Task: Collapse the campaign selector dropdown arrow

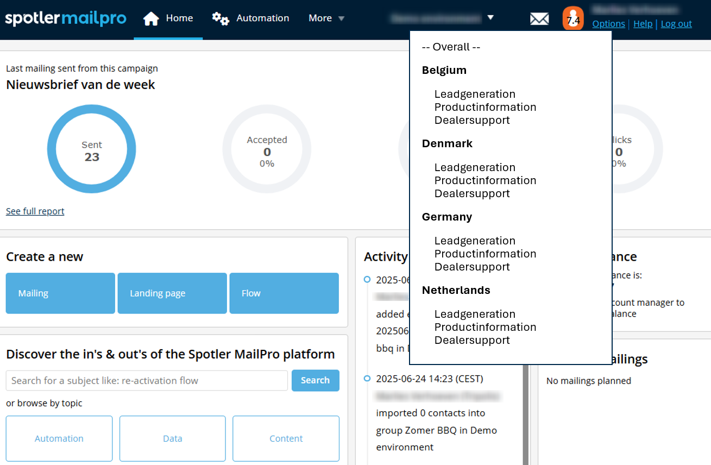Action: (490, 17)
